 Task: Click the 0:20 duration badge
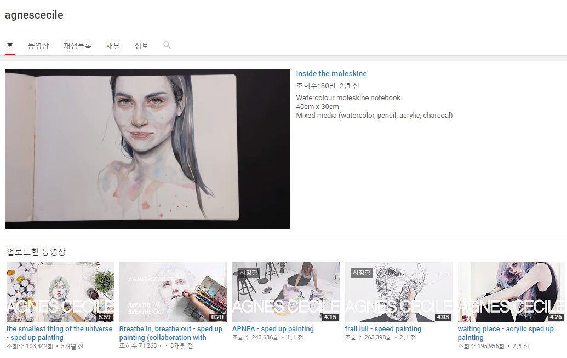tap(217, 317)
